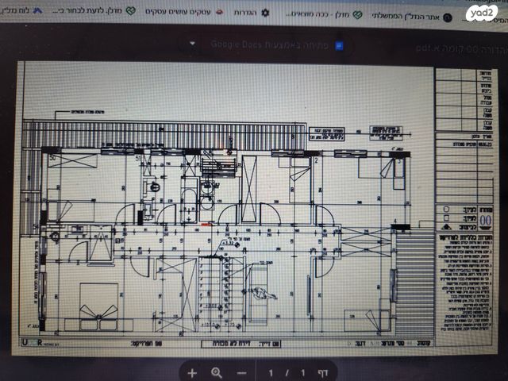Click the total page count number
This screenshot has width=508, height=381.
coord(301,372)
